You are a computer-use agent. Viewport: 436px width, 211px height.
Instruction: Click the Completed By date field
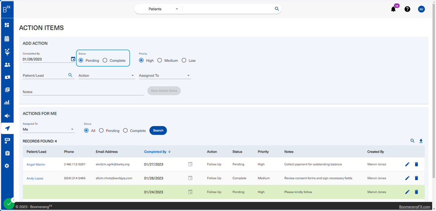click(x=46, y=59)
